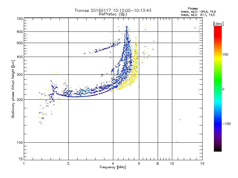Click the 10 MHz x-axis label
Screen dimensions: 238x178
coord(172,163)
